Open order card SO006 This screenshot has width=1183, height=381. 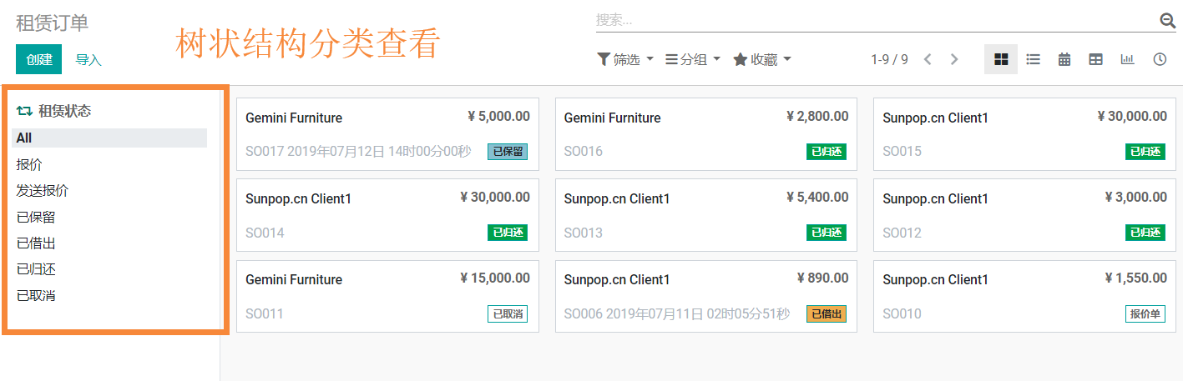[706, 296]
